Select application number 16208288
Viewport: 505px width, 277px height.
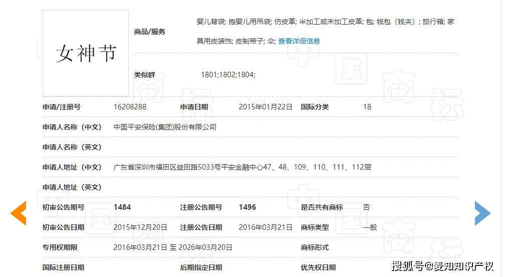pyautogui.click(x=130, y=107)
